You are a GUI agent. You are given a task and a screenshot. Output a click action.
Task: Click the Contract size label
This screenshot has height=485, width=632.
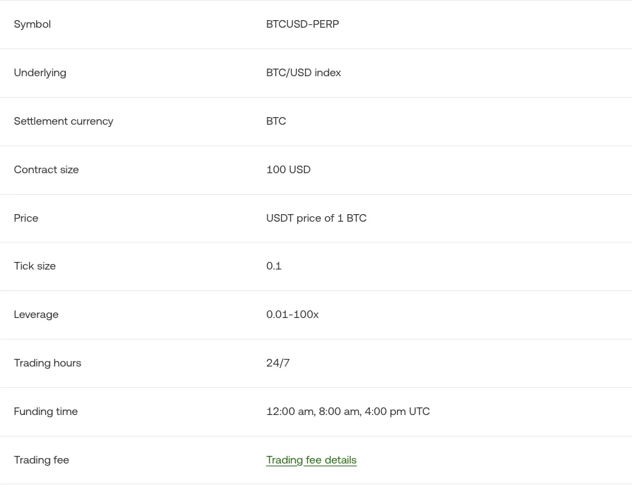tap(46, 170)
